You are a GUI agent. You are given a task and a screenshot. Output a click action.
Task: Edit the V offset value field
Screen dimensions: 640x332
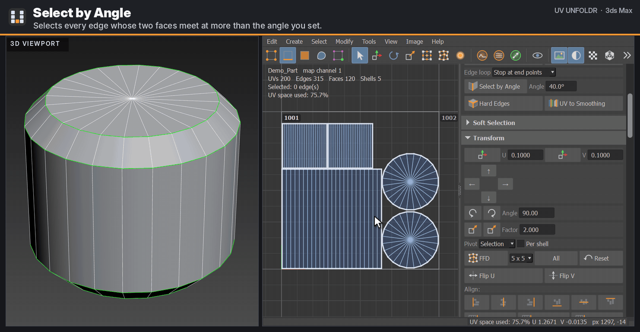(x=605, y=155)
